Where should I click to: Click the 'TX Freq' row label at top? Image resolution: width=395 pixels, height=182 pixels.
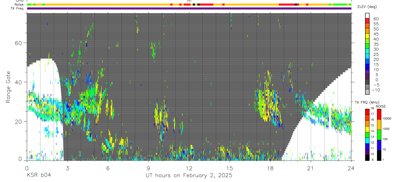[18, 8]
